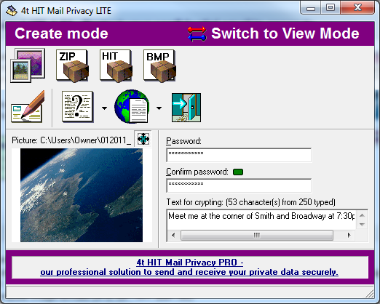Viewport: 380px width, 304px height.
Task: Switch to View Mode
Action: [x=285, y=33]
